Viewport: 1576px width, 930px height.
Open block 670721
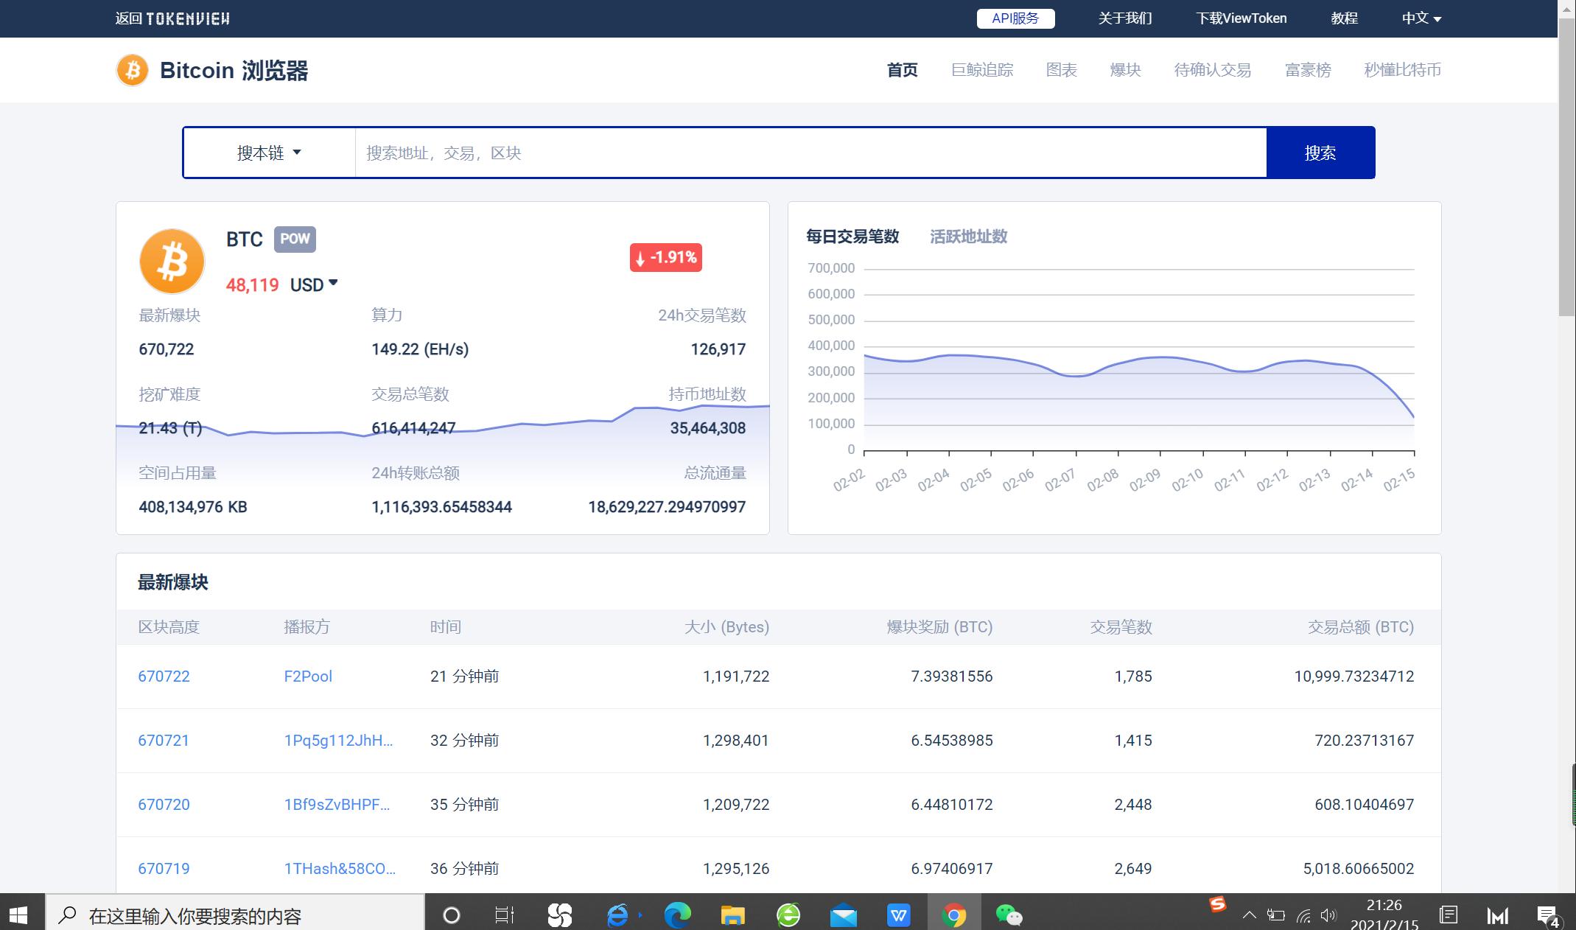(164, 741)
